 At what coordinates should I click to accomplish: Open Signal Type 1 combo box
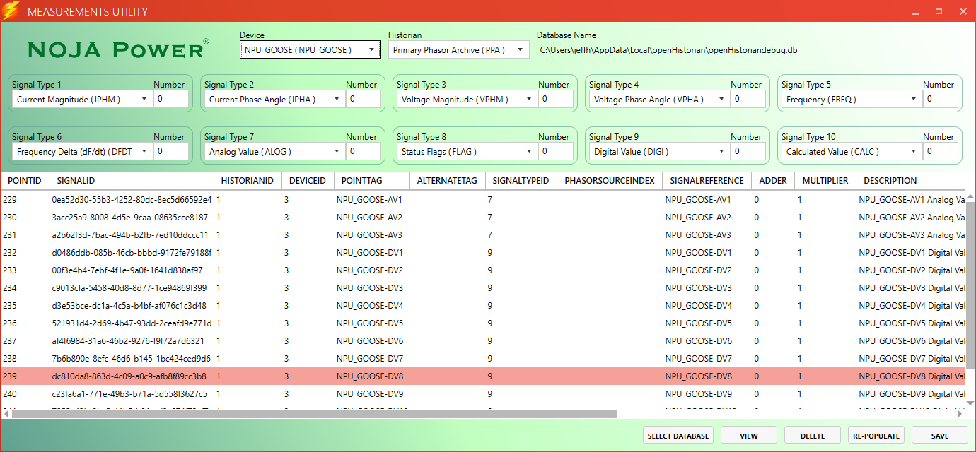pos(81,100)
